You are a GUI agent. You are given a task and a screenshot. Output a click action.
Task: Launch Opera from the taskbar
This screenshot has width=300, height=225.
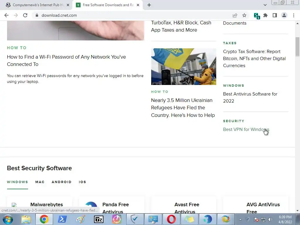[171, 219]
